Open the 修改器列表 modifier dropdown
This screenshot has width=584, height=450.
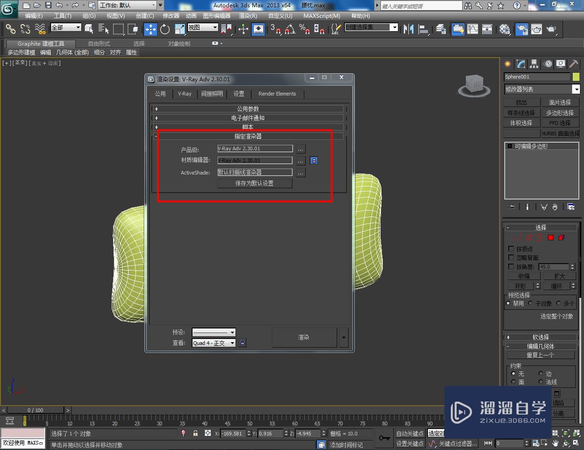(542, 89)
